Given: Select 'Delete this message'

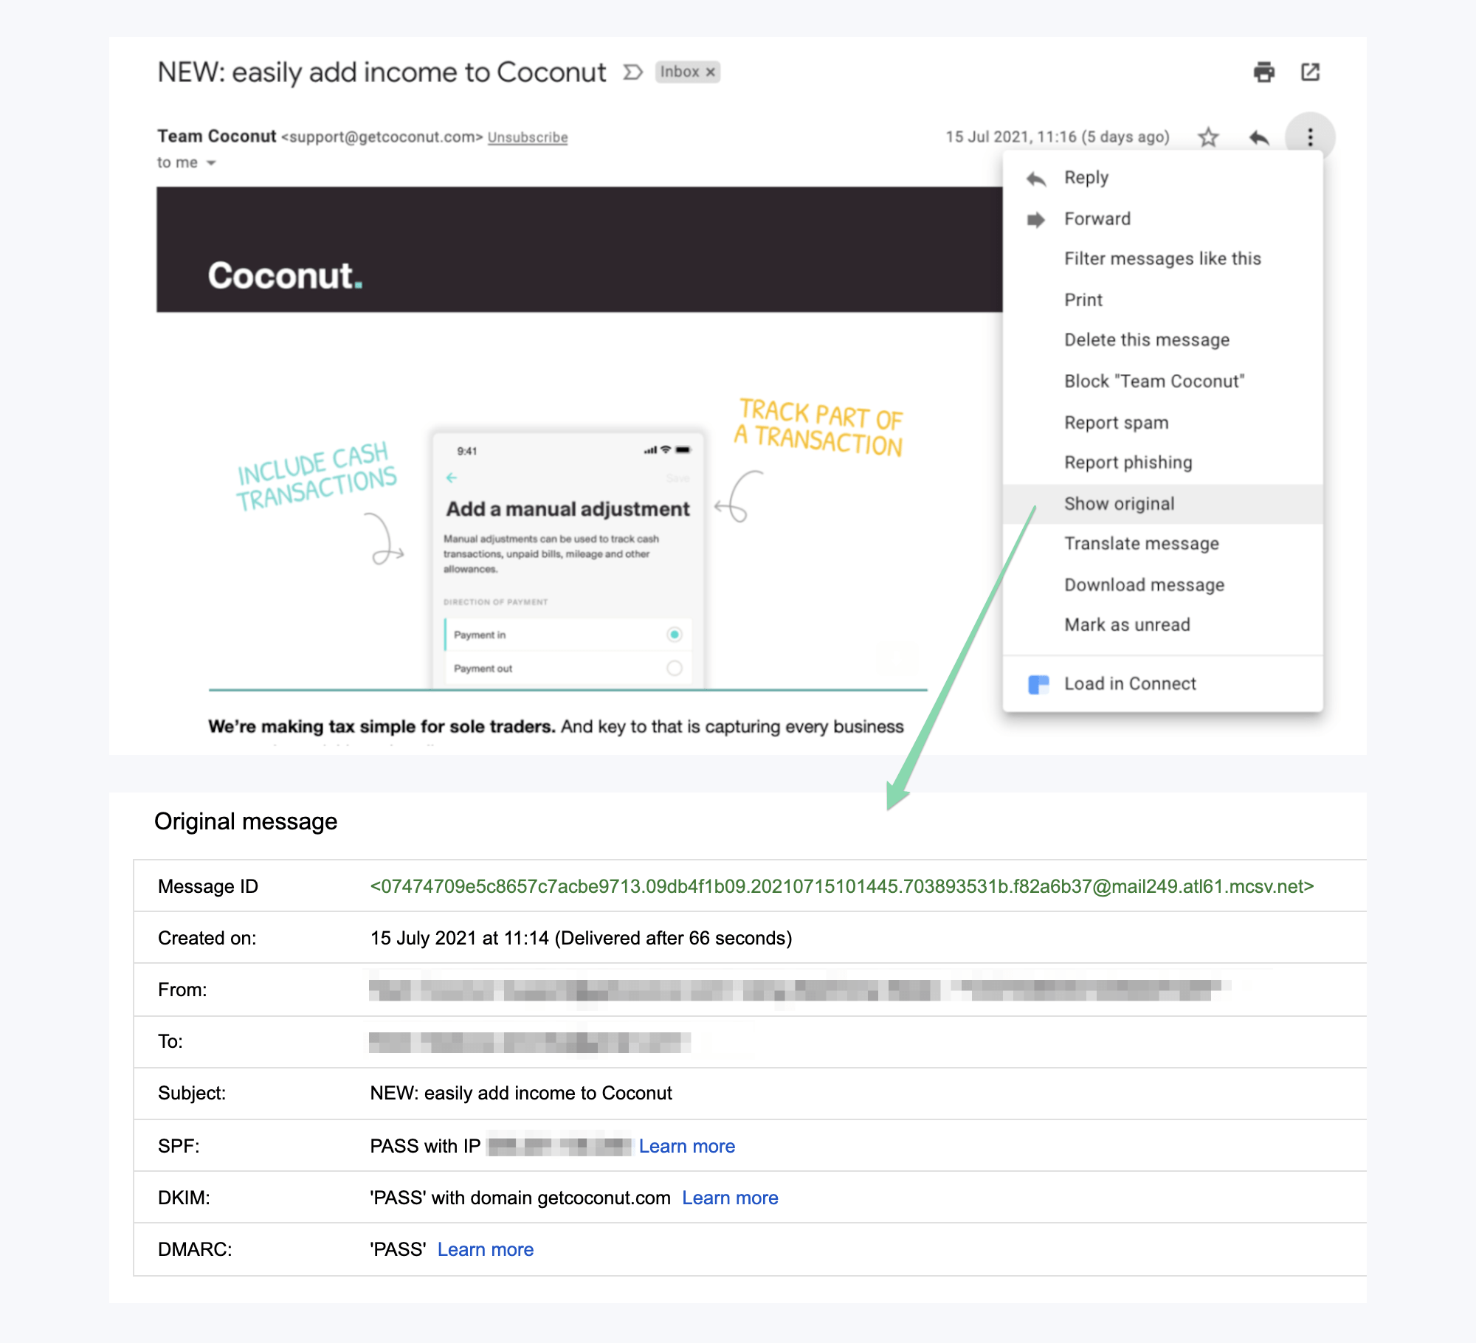Looking at the screenshot, I should (x=1162, y=340).
